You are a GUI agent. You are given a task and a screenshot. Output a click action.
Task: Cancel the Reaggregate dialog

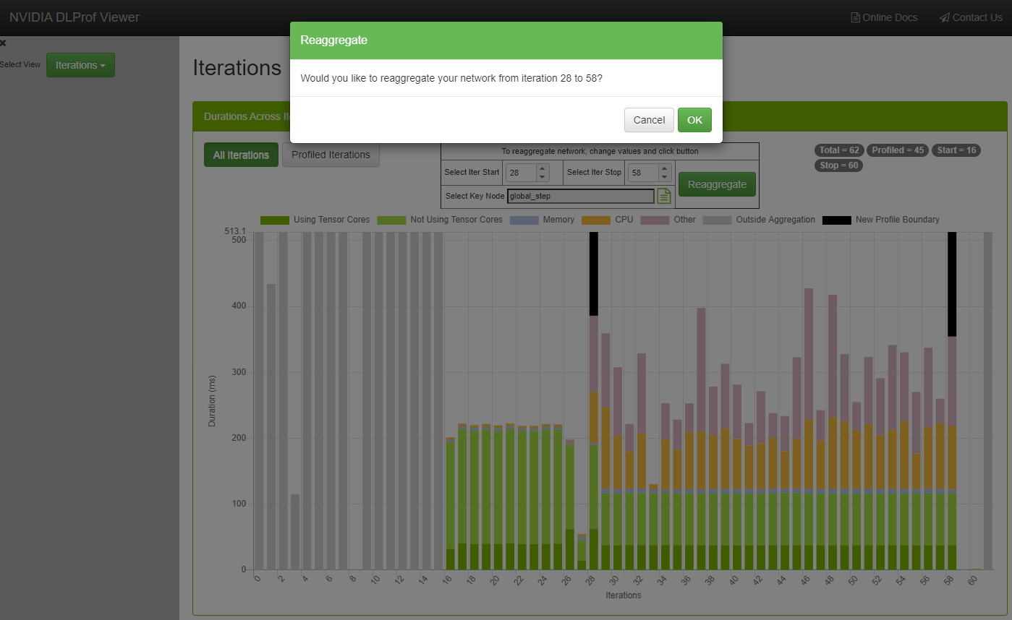tap(649, 120)
